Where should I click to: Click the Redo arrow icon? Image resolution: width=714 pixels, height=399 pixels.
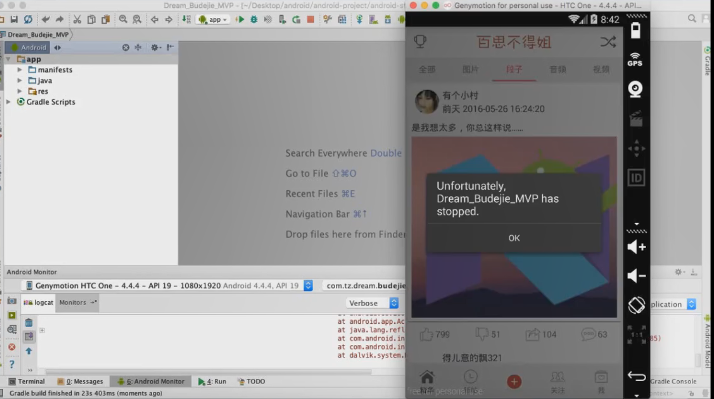[59, 19]
